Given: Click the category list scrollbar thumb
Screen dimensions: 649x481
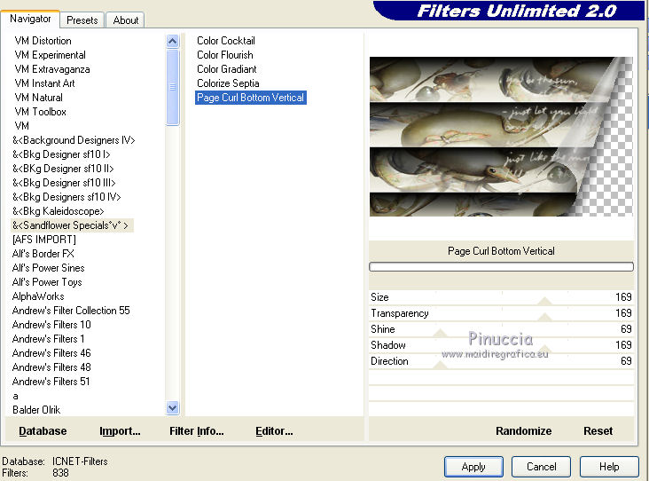Looking at the screenshot, I should [x=173, y=87].
